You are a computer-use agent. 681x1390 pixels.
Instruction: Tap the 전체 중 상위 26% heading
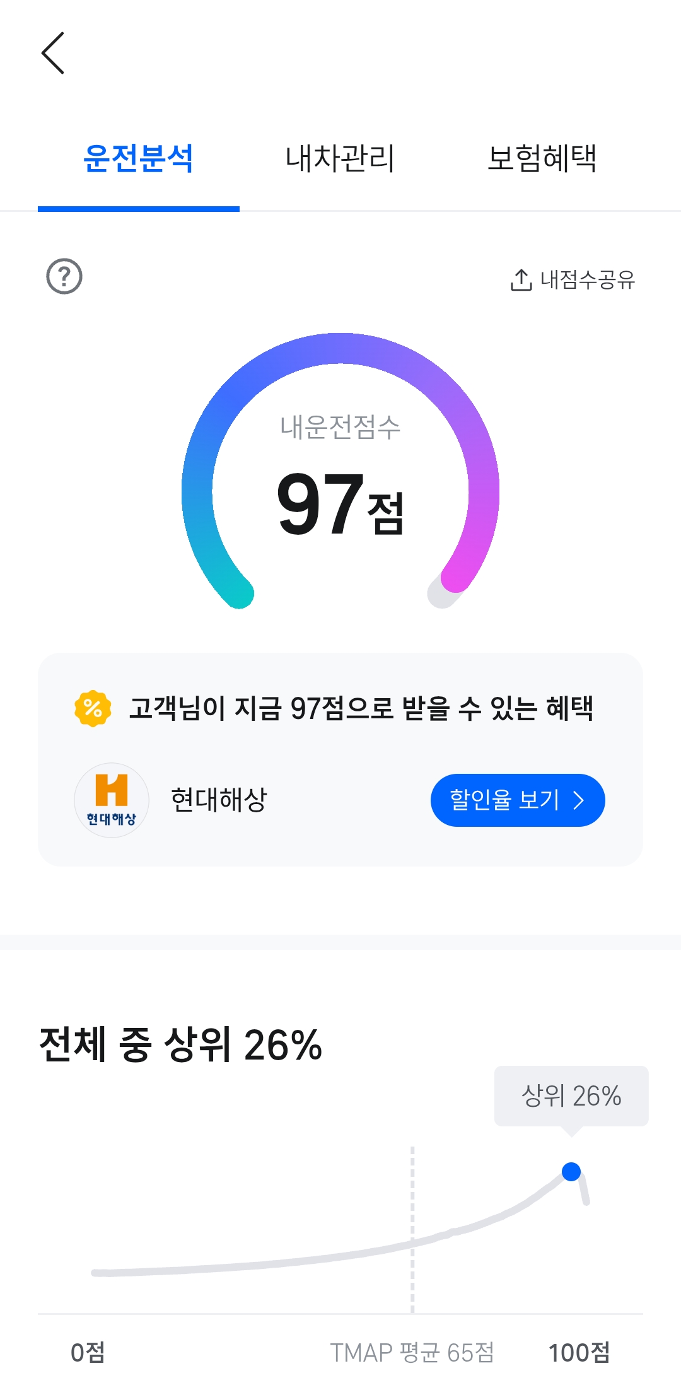(180, 1045)
